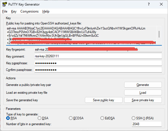Image resolution: width=168 pixels, height=131 pixels.
Task: Click the number of bits field
Action: [147, 124]
